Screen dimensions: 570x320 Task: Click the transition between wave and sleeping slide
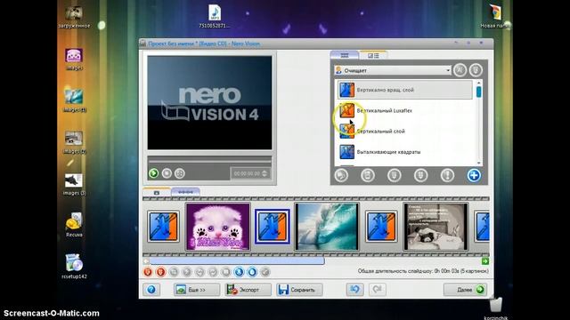381,227
